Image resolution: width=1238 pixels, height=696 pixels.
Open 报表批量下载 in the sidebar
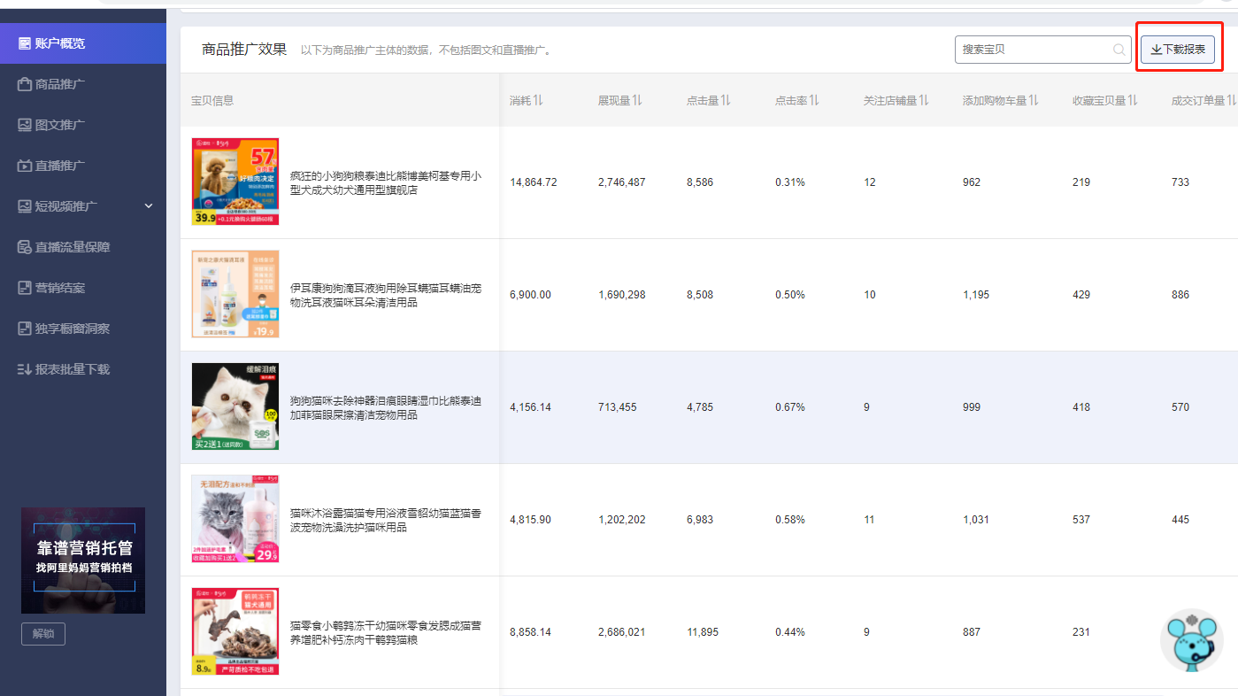pyautogui.click(x=83, y=369)
